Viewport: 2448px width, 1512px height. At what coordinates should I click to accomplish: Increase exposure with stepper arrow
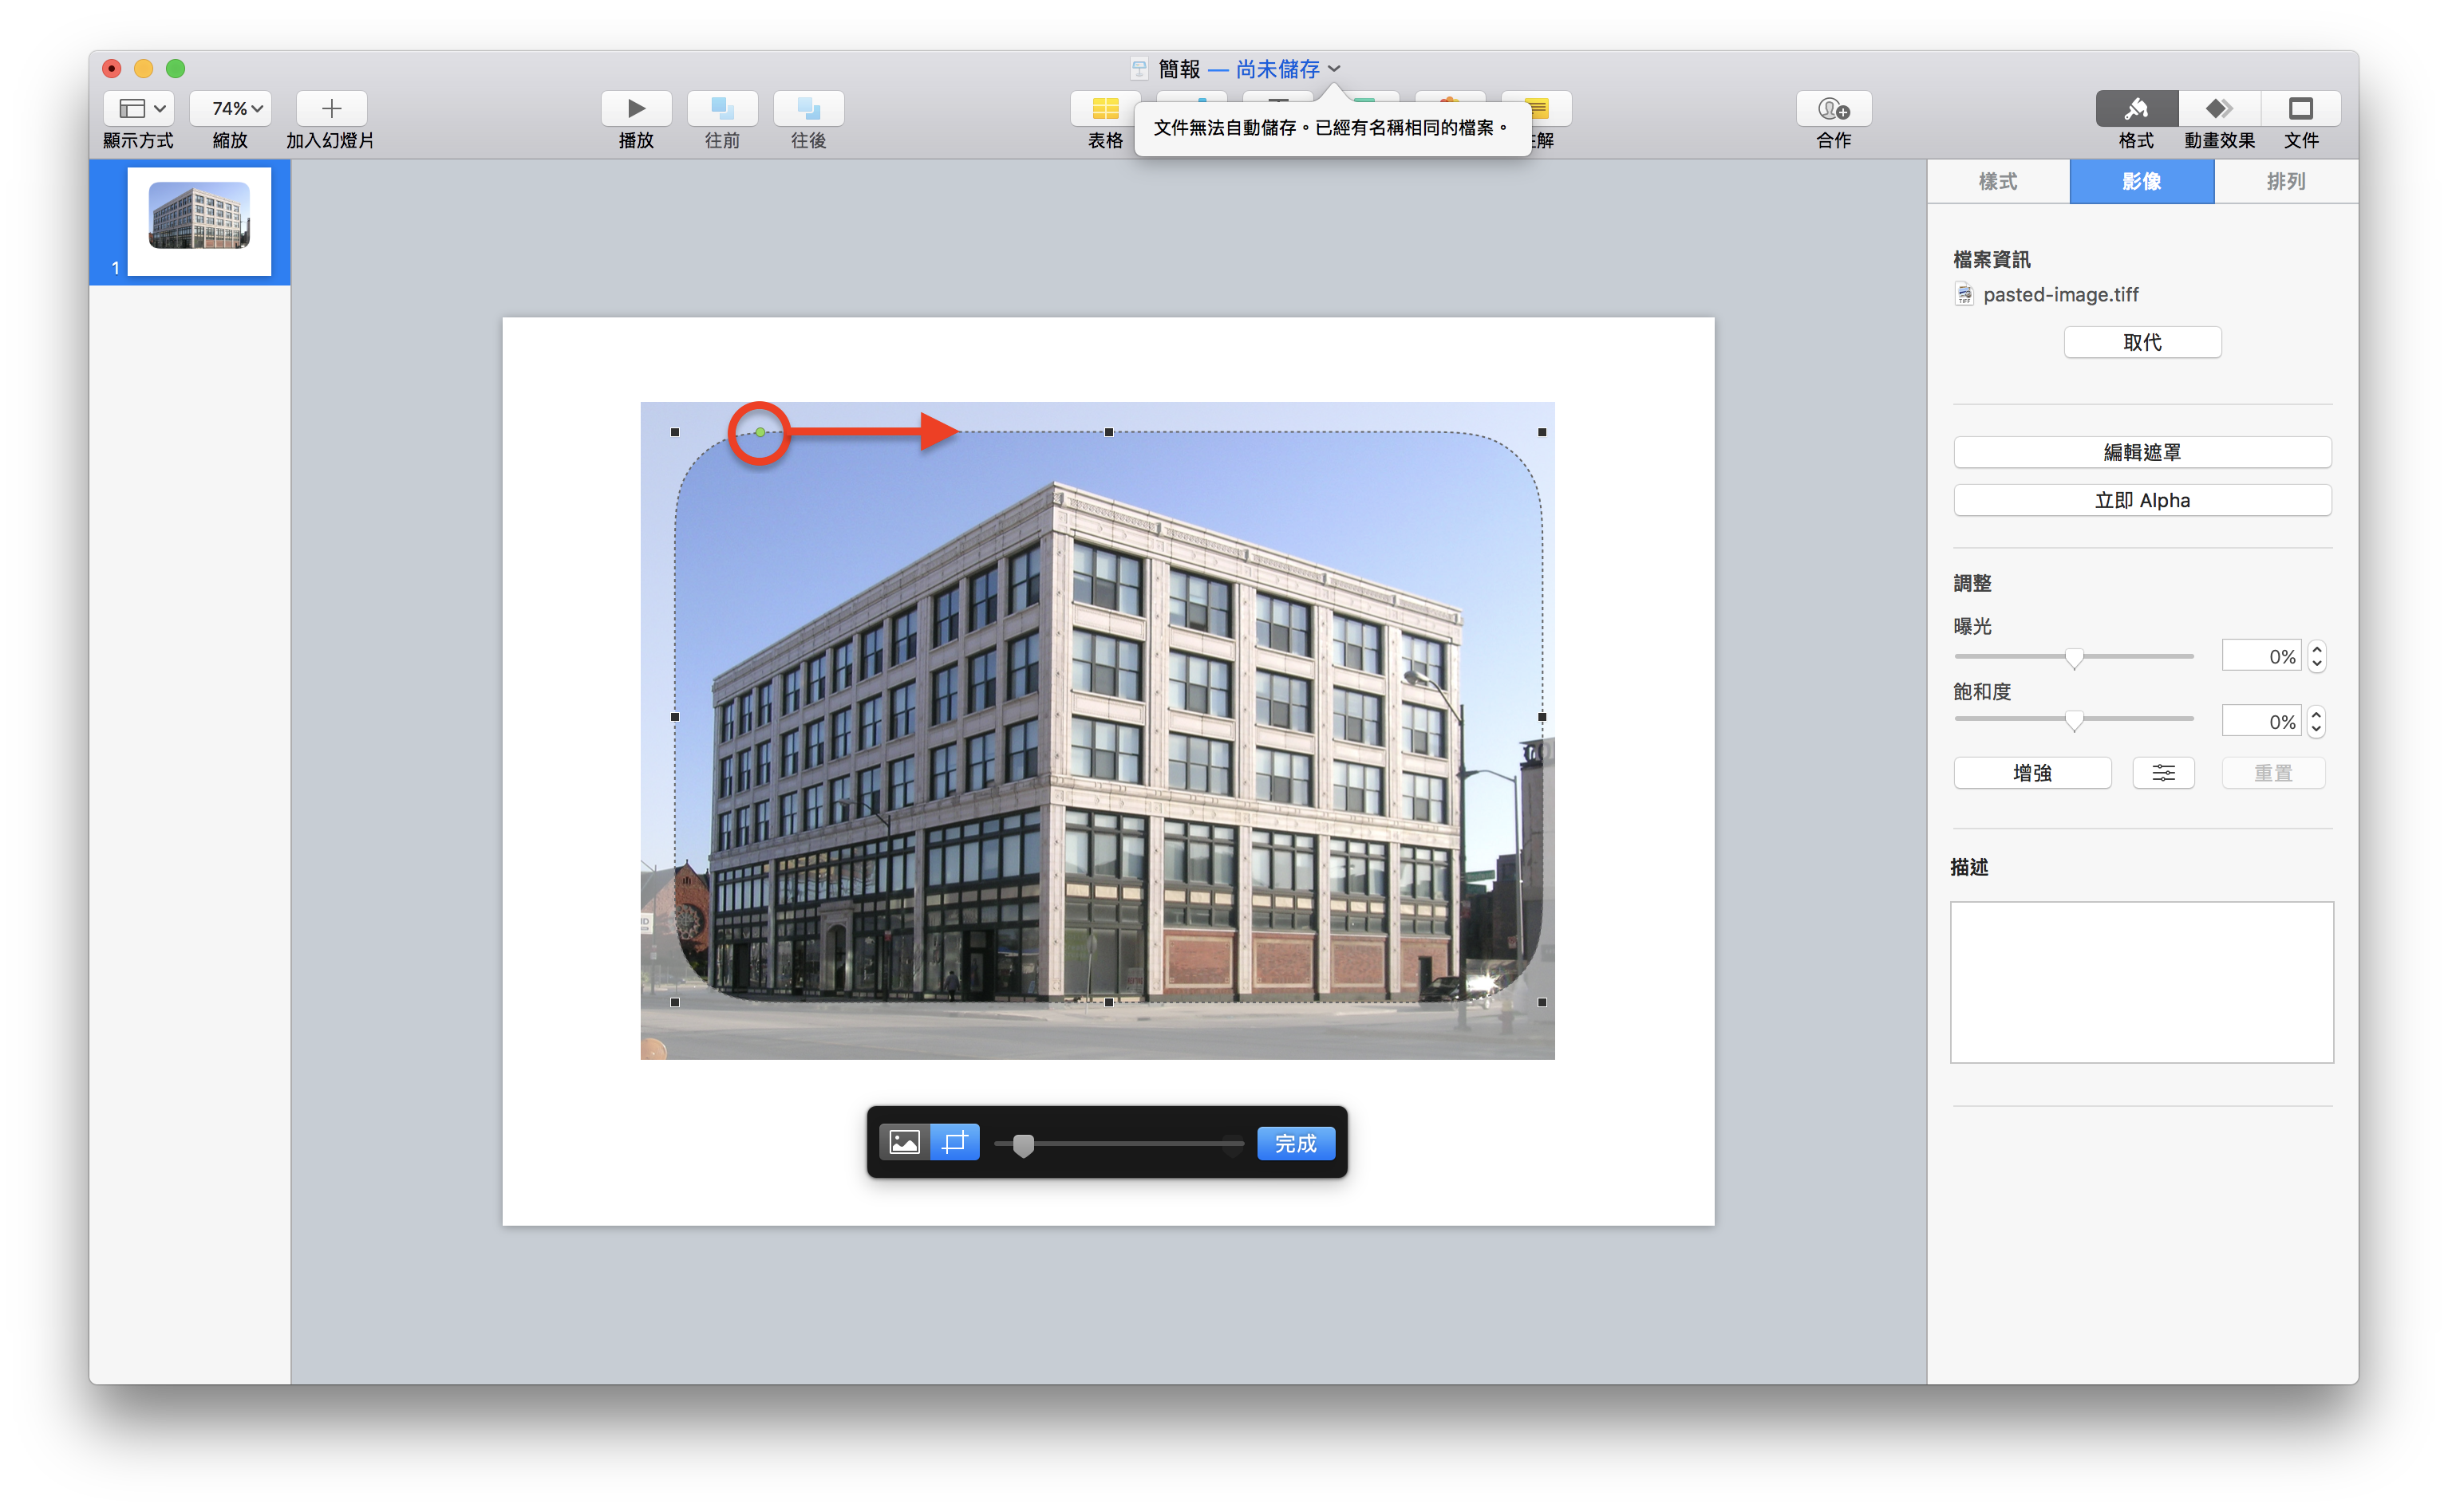pyautogui.click(x=2316, y=649)
